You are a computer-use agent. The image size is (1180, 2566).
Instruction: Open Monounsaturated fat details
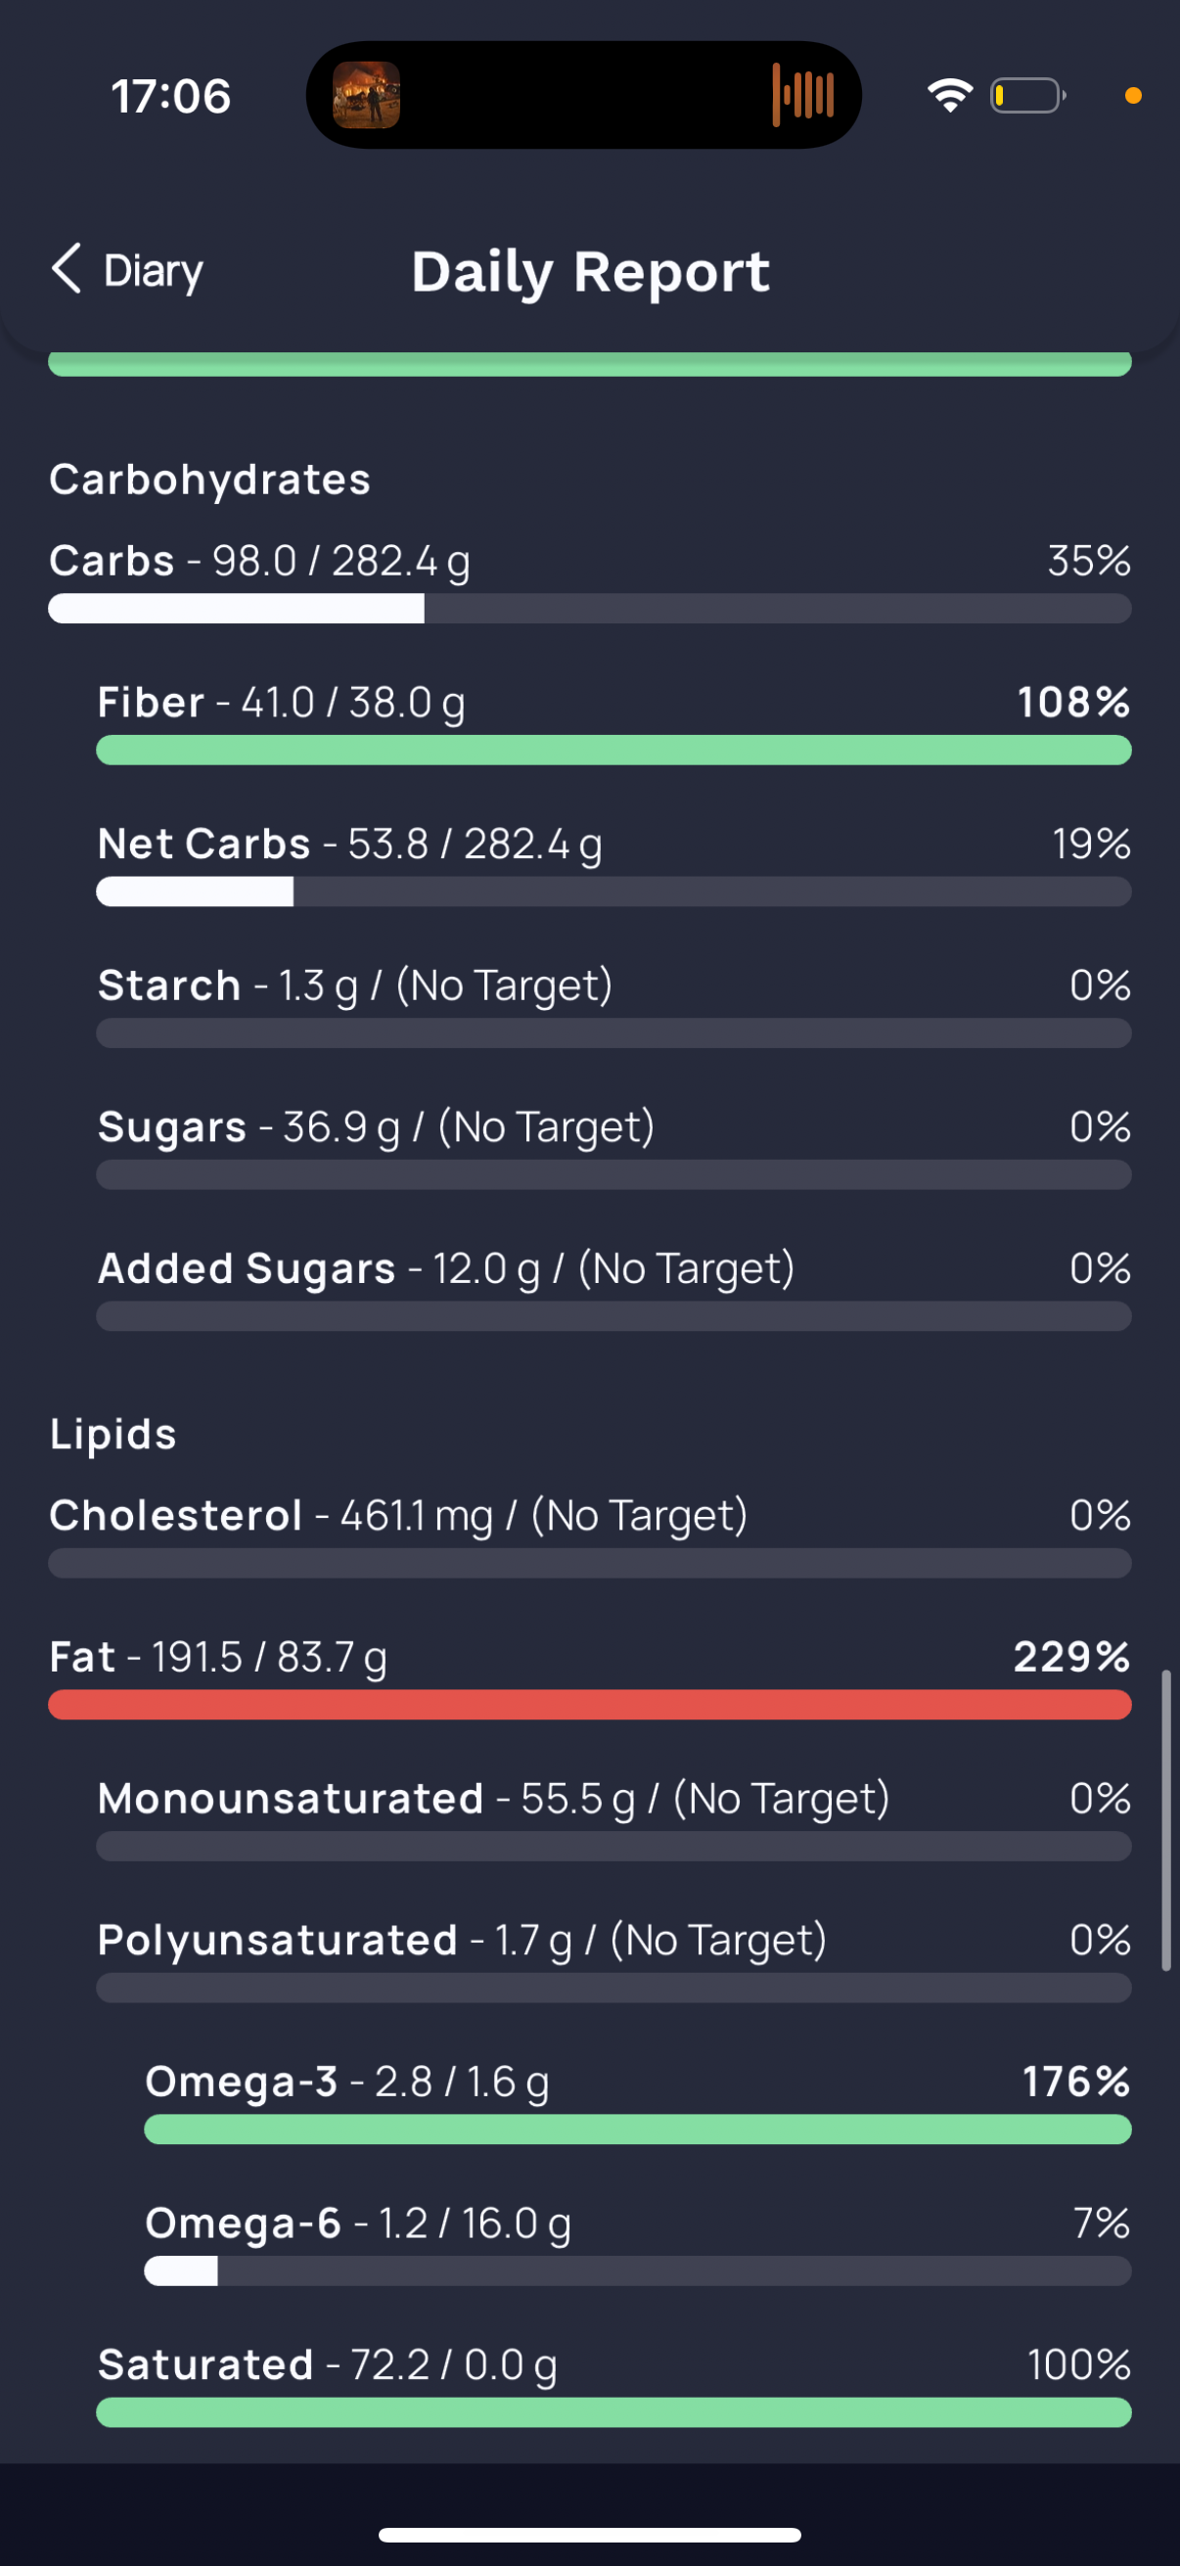613,1818
